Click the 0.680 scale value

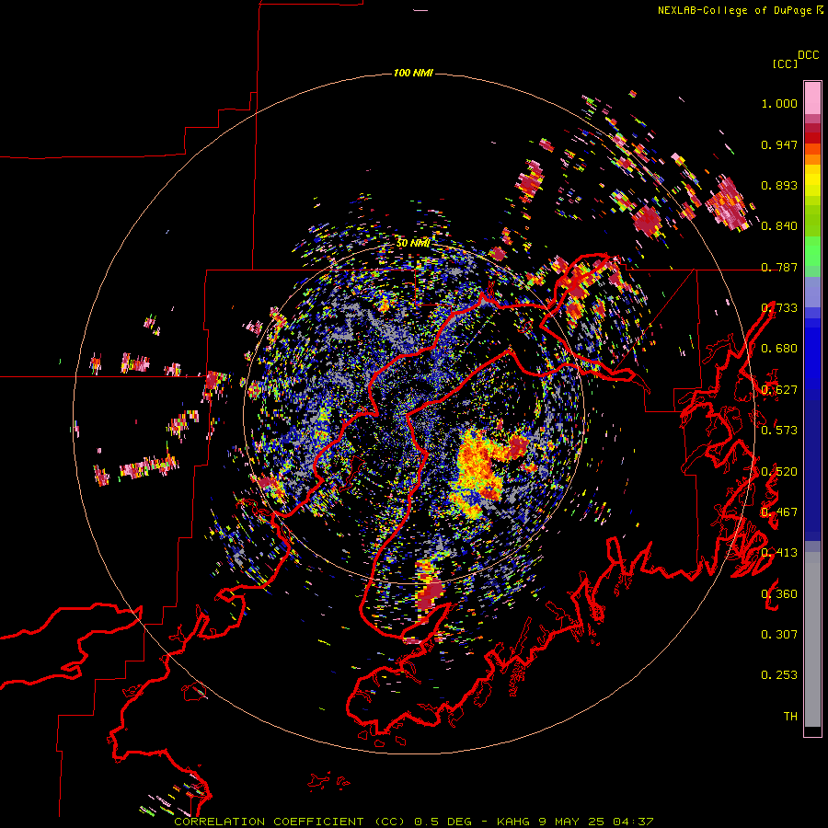779,349
